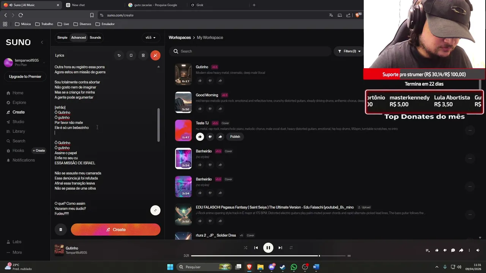Toggle shuffle in the player bar
486x273 pixels.
245,248
